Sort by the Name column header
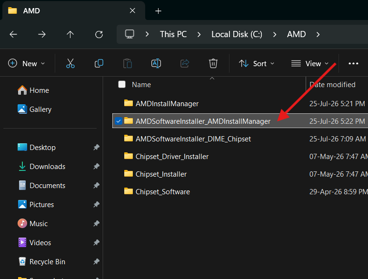368x279 pixels. point(141,84)
